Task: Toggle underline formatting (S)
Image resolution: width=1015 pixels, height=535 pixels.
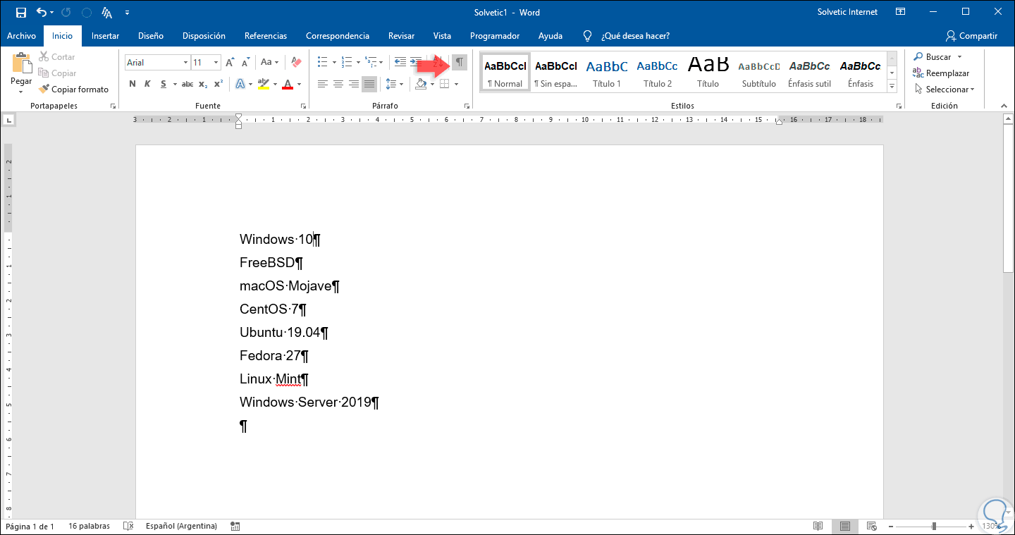Action: coord(164,85)
